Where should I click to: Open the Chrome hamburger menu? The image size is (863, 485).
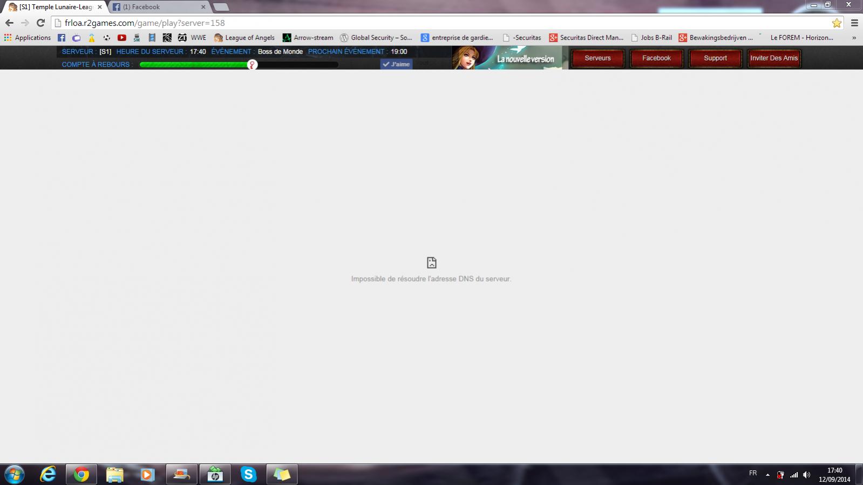(854, 23)
